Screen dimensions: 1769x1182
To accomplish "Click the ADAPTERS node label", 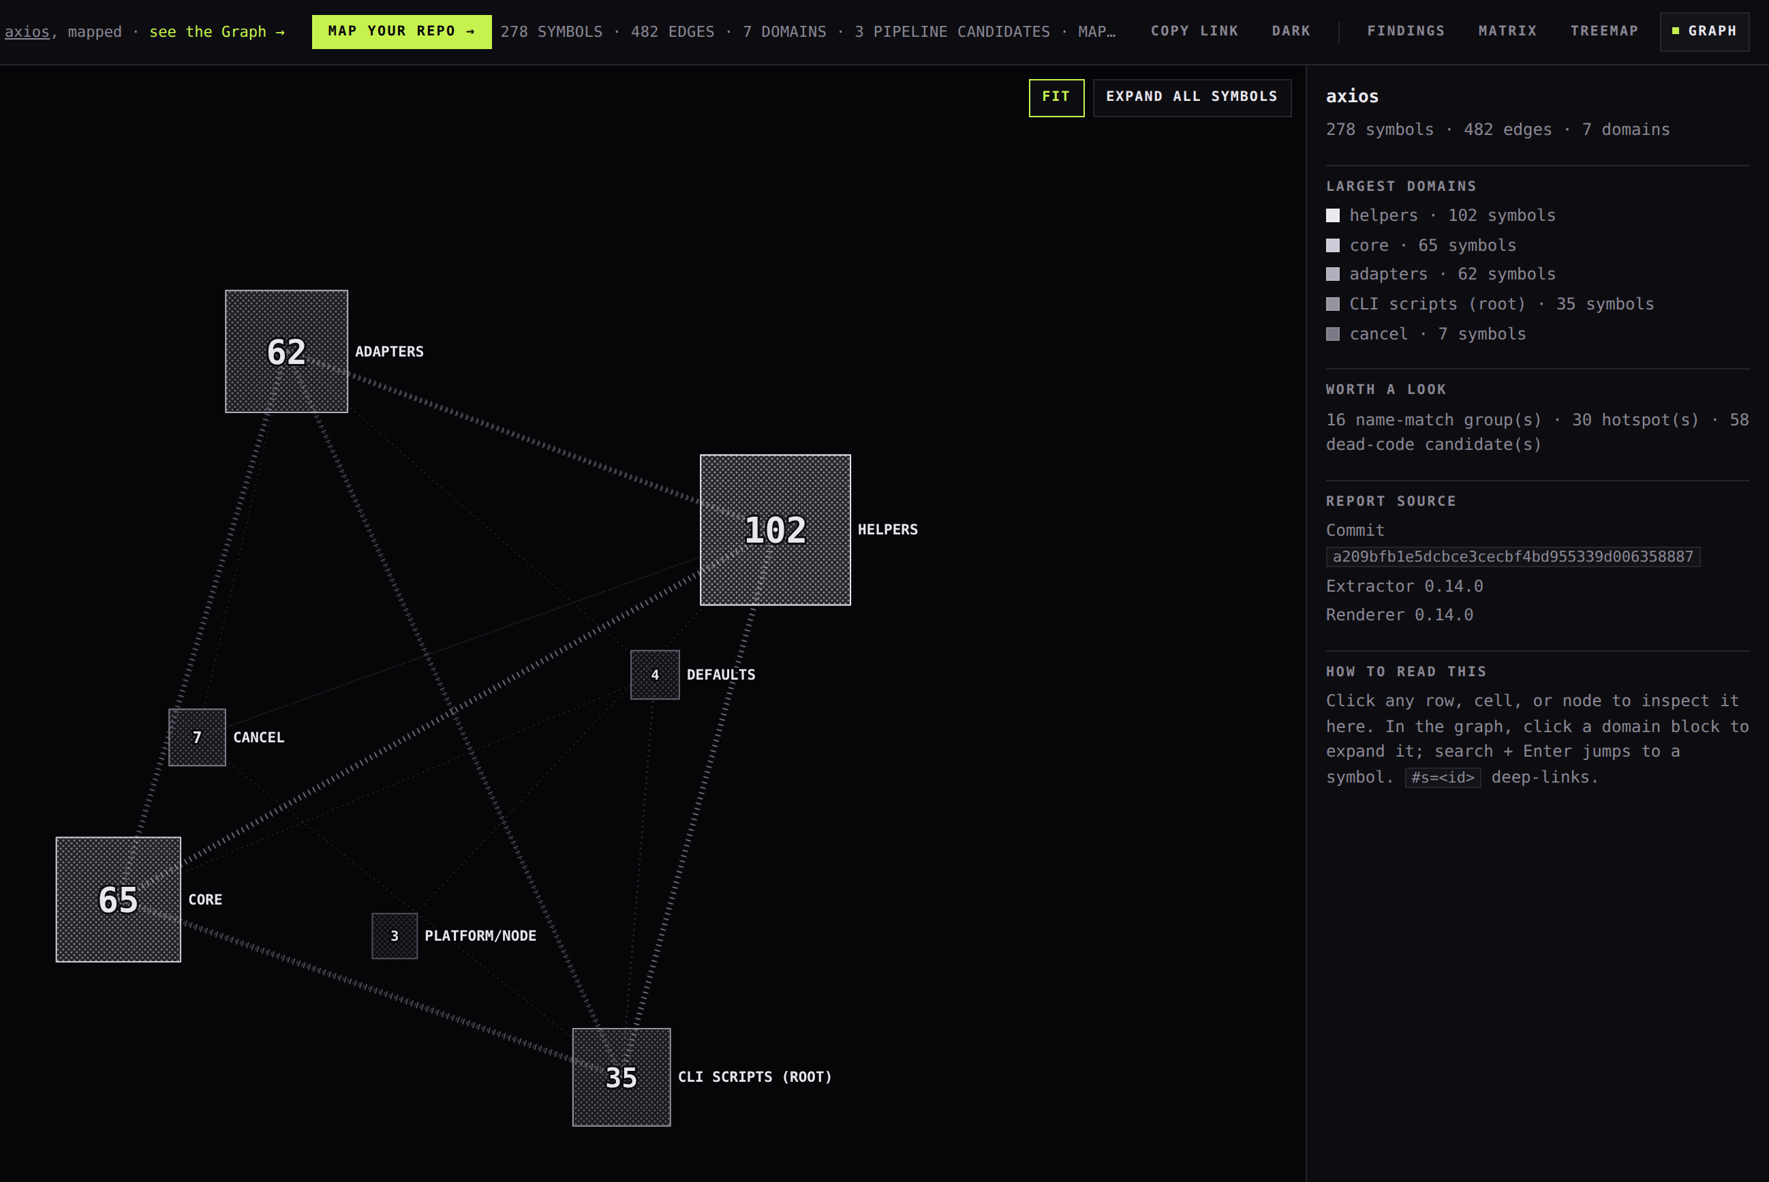I will (390, 352).
